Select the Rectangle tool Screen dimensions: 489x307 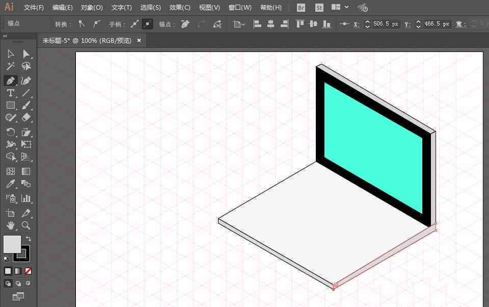tap(11, 105)
